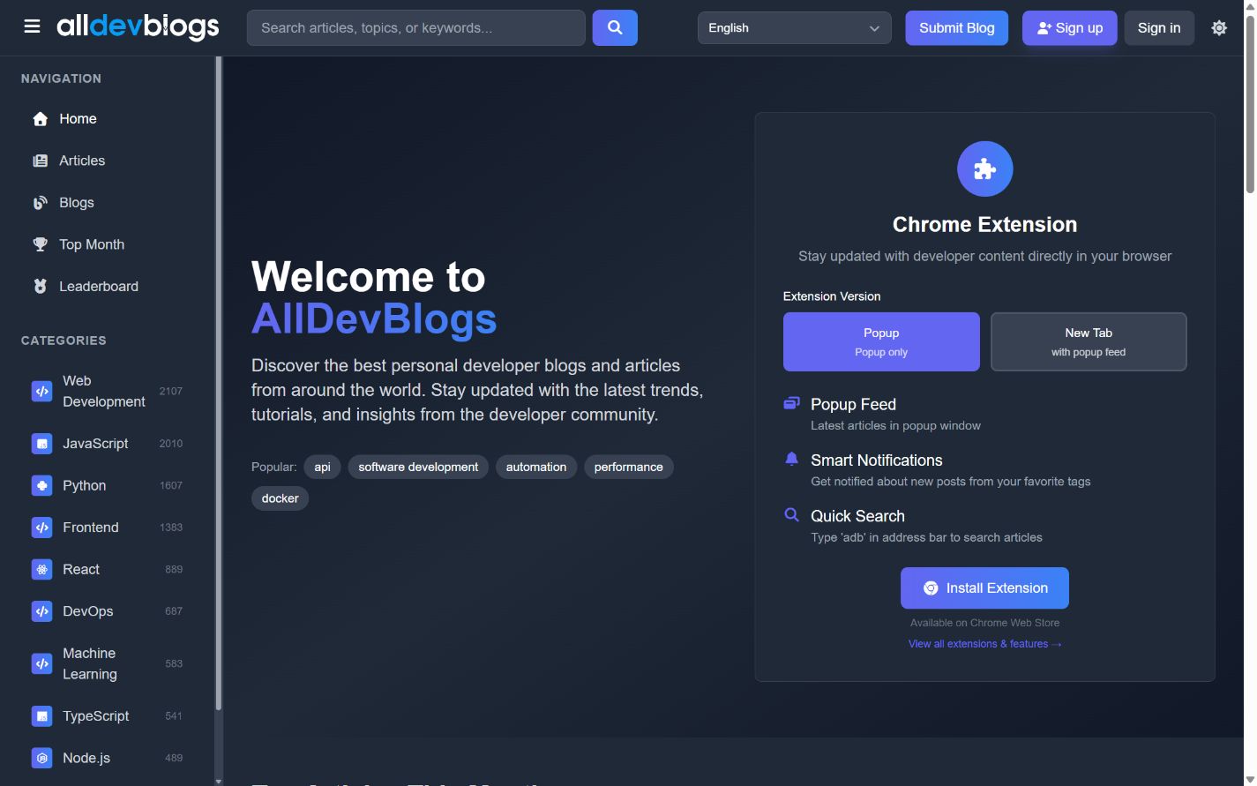This screenshot has width=1257, height=786.
Task: Click the Leaderboard medal icon
Action: tap(40, 287)
